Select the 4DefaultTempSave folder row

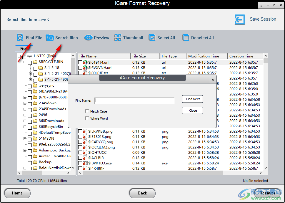(54, 133)
